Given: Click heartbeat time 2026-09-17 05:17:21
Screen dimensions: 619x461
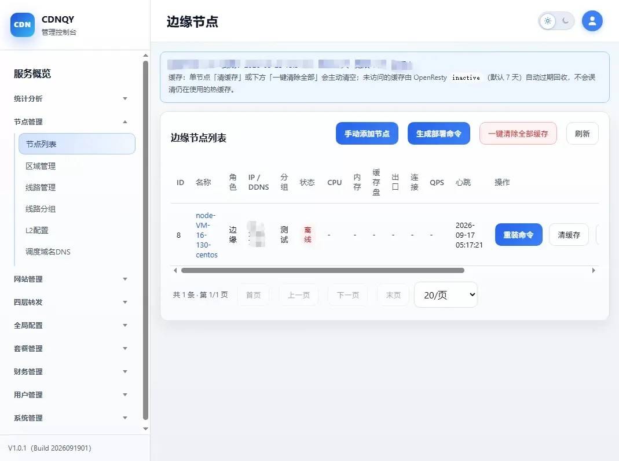Looking at the screenshot, I should pyautogui.click(x=469, y=235).
